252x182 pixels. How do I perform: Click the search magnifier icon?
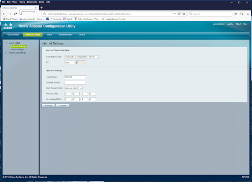(x=190, y=14)
